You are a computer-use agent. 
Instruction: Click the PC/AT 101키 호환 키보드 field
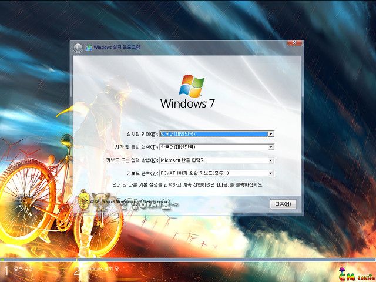(x=217, y=173)
